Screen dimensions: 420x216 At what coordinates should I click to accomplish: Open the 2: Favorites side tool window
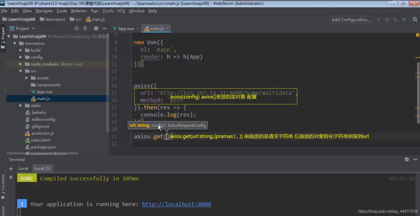tap(3, 186)
